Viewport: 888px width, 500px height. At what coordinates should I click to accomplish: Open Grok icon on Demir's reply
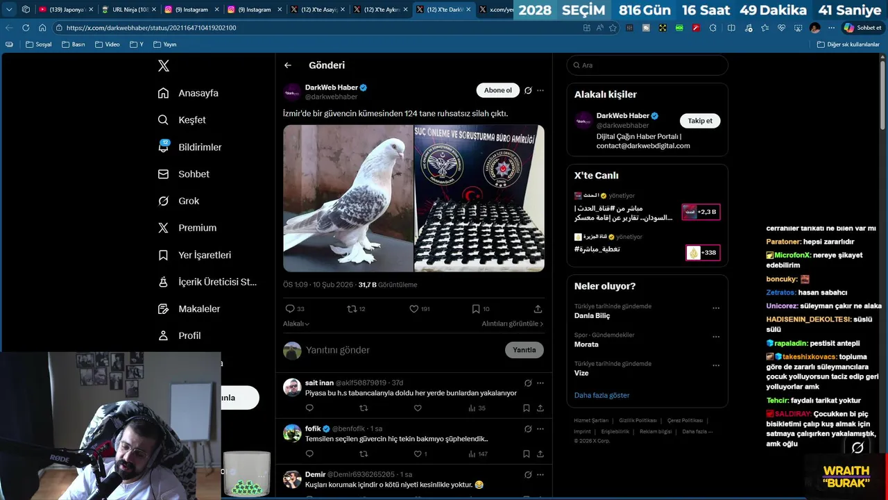click(x=528, y=474)
